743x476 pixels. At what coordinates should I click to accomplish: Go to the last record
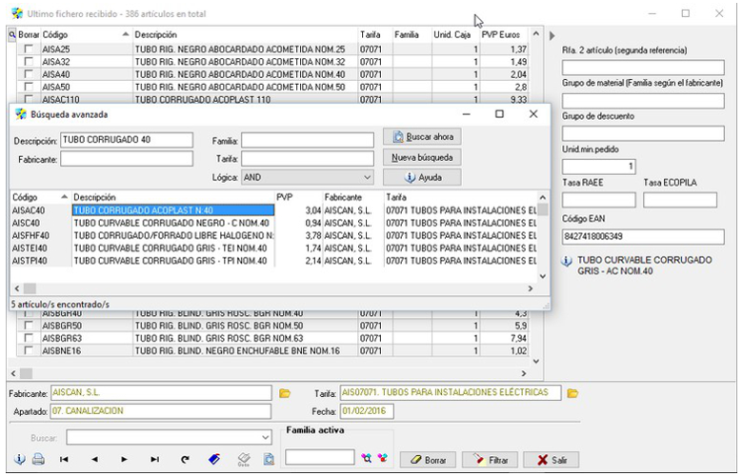pyautogui.click(x=154, y=459)
